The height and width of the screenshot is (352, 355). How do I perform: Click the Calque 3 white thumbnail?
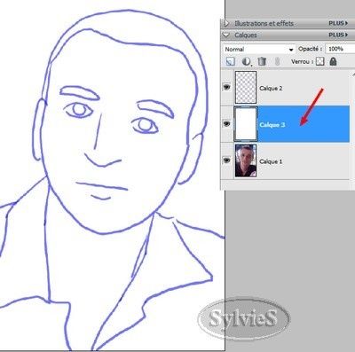click(246, 124)
